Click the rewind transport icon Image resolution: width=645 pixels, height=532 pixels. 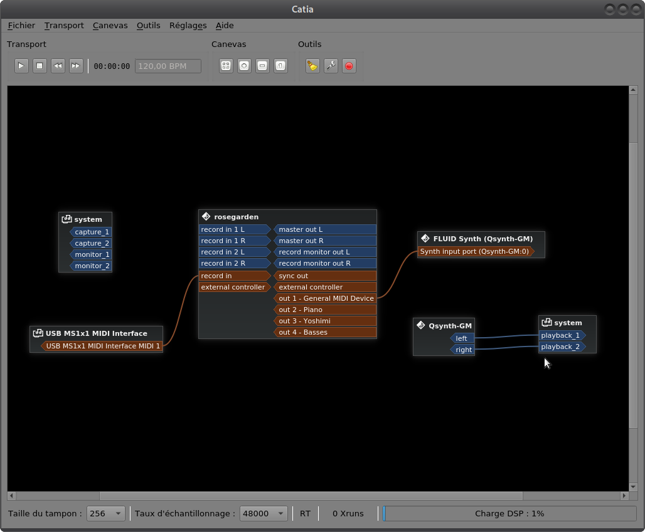pyautogui.click(x=58, y=66)
